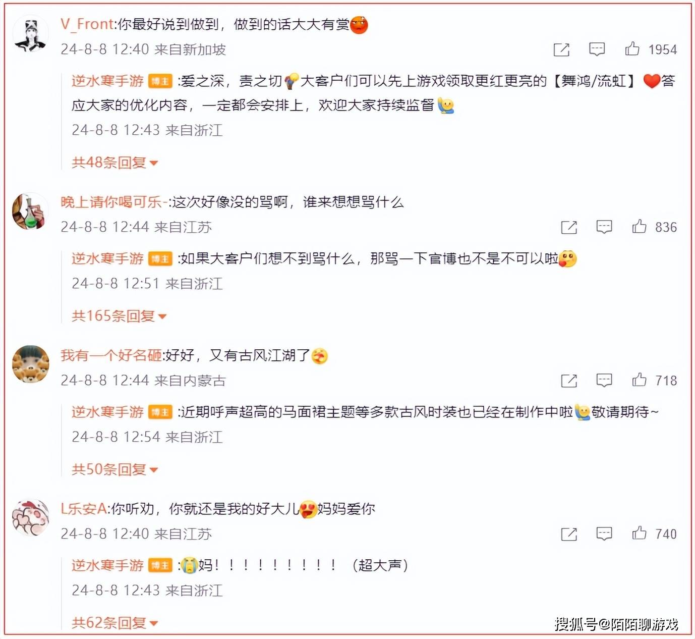Open comment icon beside 836 likes
Screen dimensions: 695x639
point(604,227)
